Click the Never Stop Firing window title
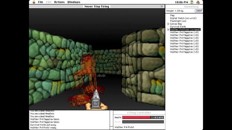 click(x=97, y=6)
